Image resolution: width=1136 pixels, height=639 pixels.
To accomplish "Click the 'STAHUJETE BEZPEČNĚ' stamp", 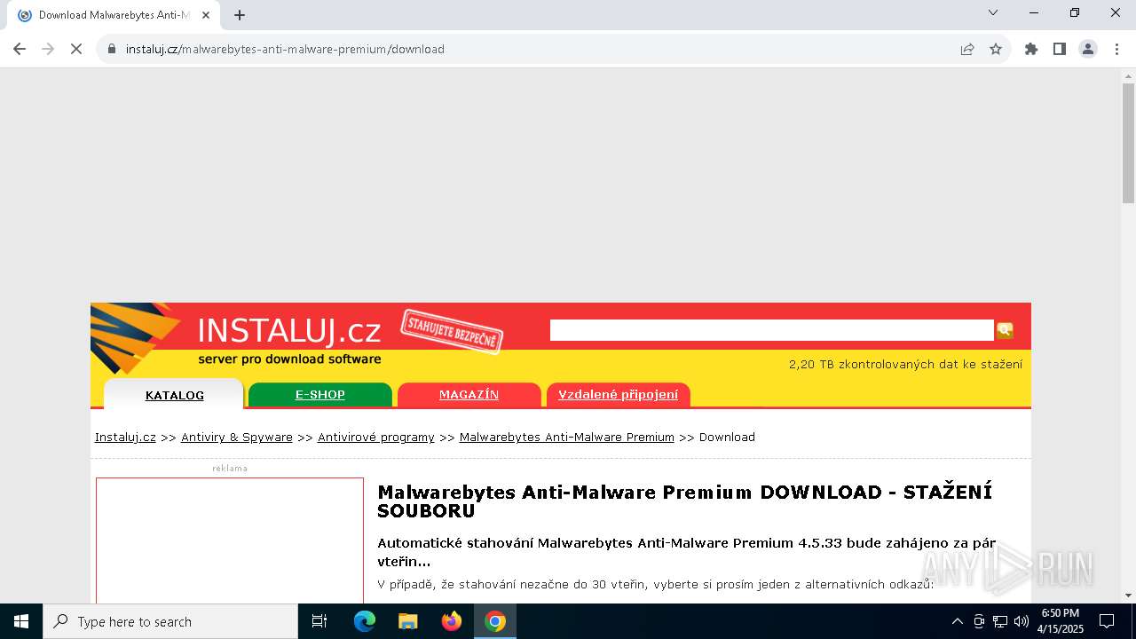I will [x=452, y=331].
